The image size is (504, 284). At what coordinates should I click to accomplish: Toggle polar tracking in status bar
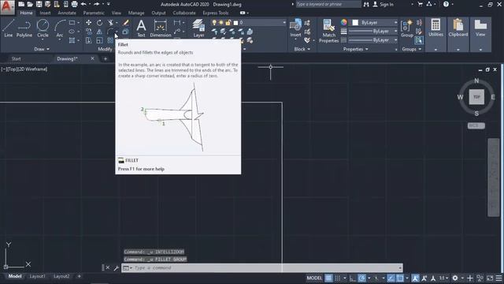click(x=362, y=278)
